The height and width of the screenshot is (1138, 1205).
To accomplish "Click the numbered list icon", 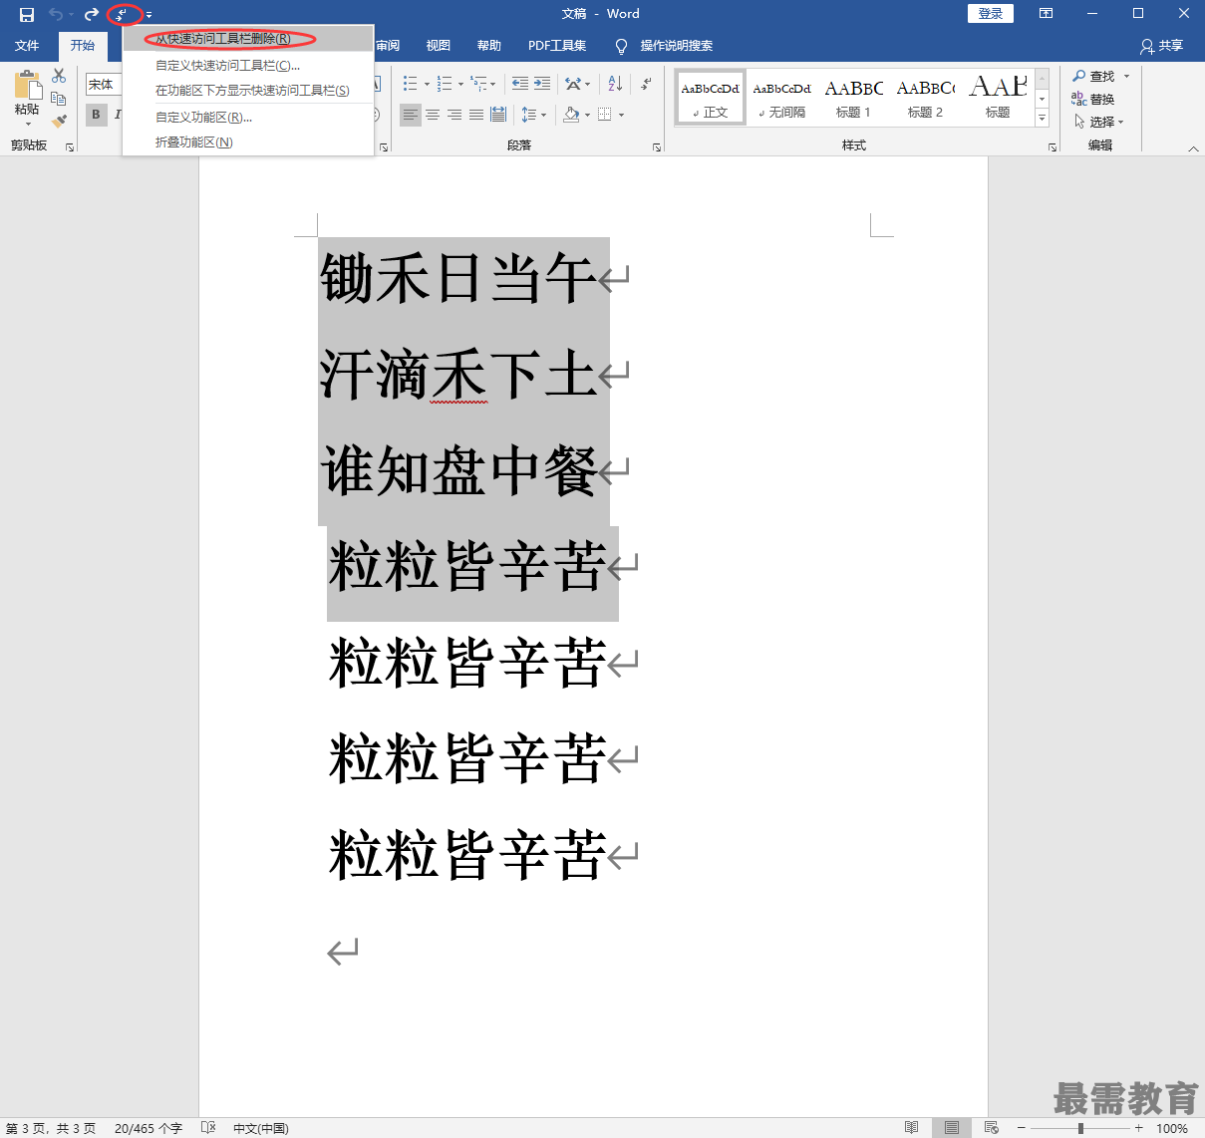I will pyautogui.click(x=445, y=84).
